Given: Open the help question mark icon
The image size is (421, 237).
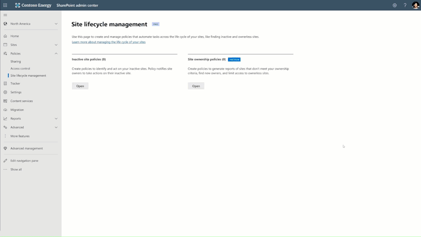Looking at the screenshot, I should (405, 5).
